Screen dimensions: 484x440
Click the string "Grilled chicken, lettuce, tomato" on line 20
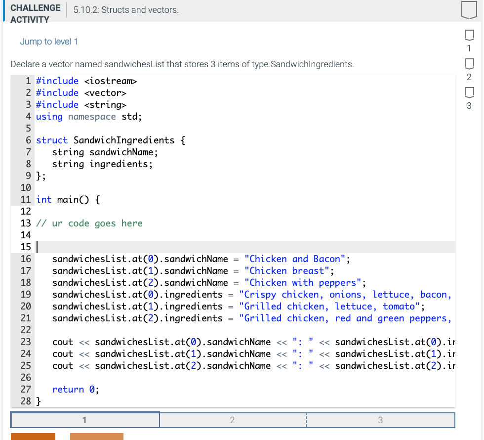coord(329,306)
